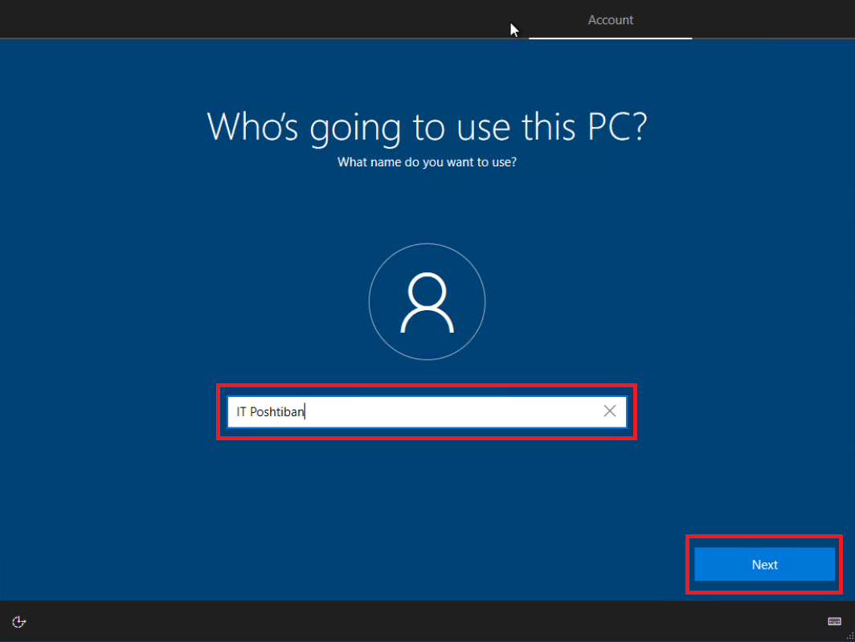Click the empty area right of "IT Poshtiban"

[x=450, y=411]
